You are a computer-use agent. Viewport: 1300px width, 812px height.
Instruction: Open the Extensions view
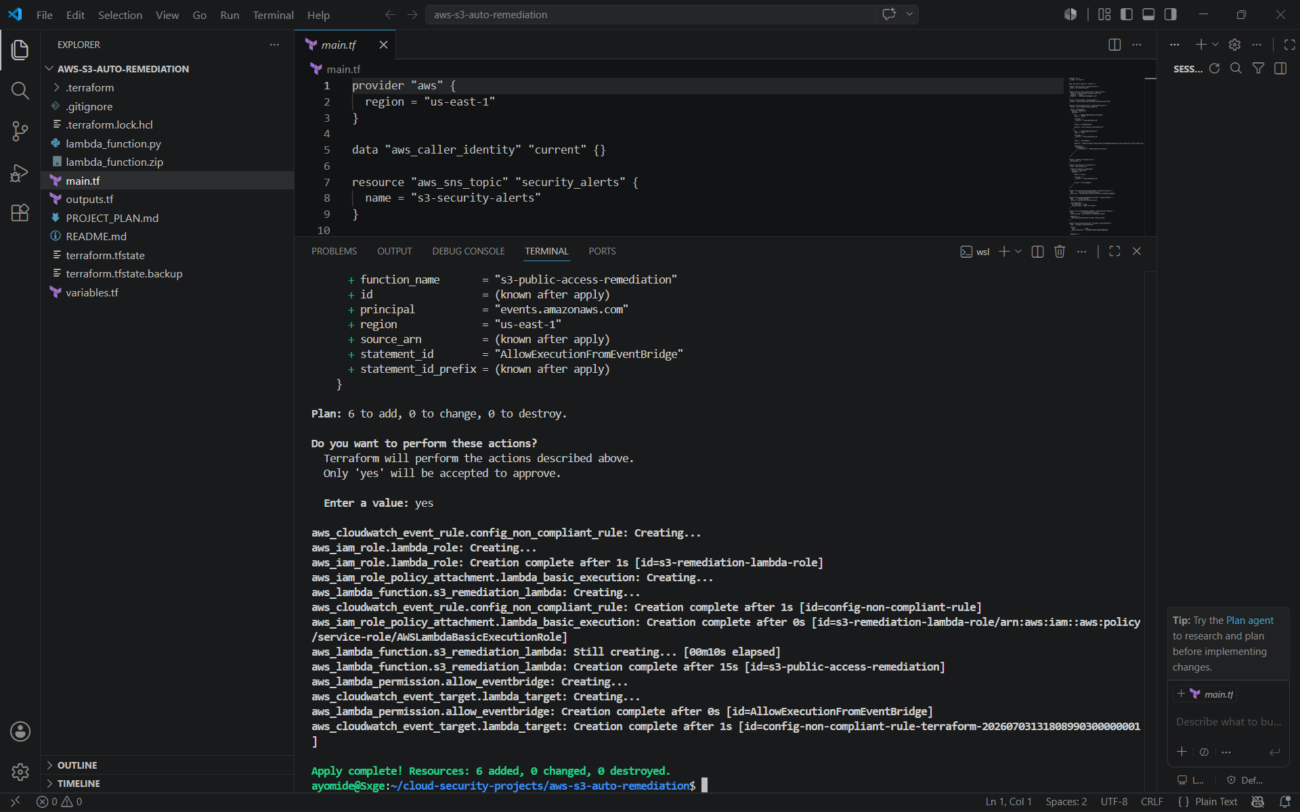tap(20, 213)
